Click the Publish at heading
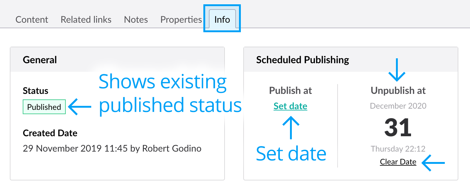The height and width of the screenshot is (193, 470). tap(290, 91)
